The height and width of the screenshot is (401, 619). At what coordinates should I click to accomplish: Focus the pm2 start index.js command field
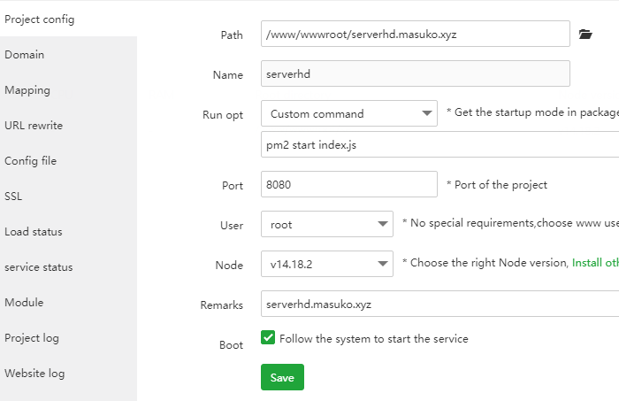tap(439, 144)
